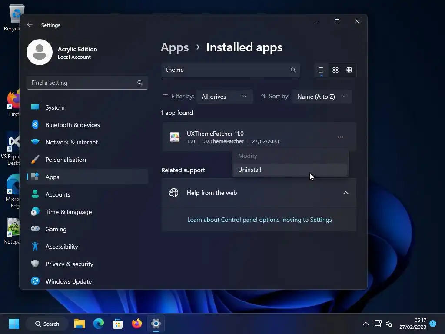Switch to list view layout
The height and width of the screenshot is (334, 445).
[x=321, y=70]
